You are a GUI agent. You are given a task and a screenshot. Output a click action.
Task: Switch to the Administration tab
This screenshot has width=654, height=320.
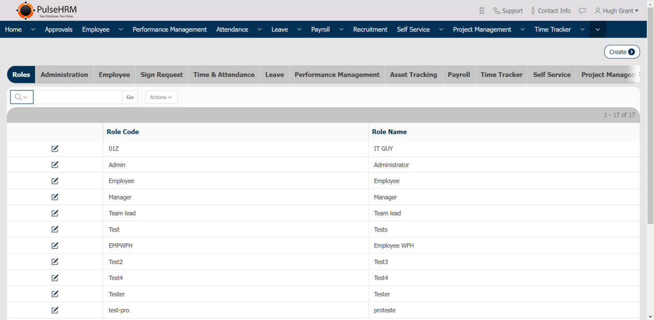pos(64,75)
